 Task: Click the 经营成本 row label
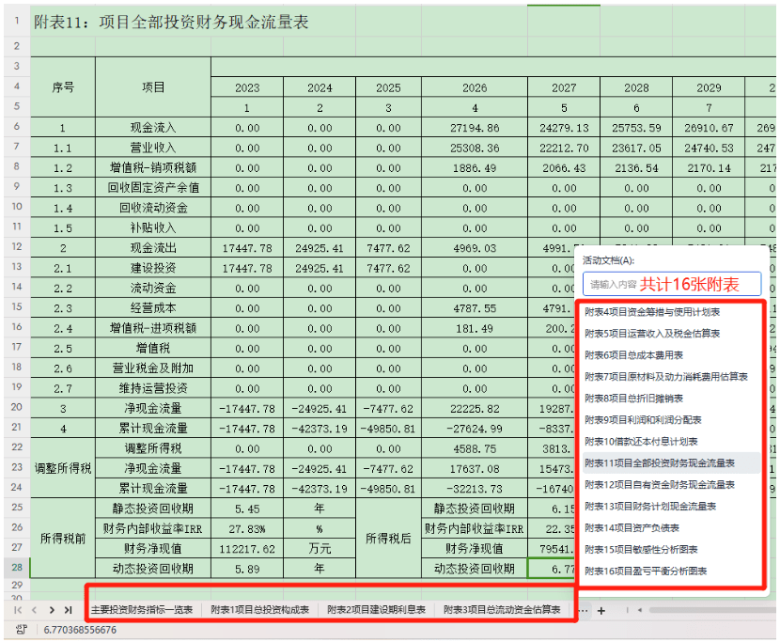click(153, 308)
